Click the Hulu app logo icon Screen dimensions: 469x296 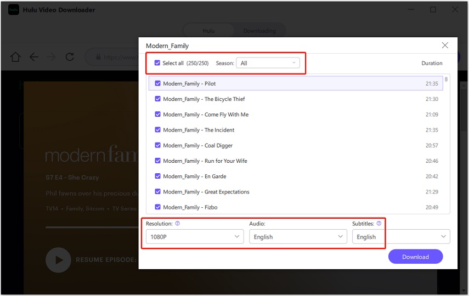[14, 10]
